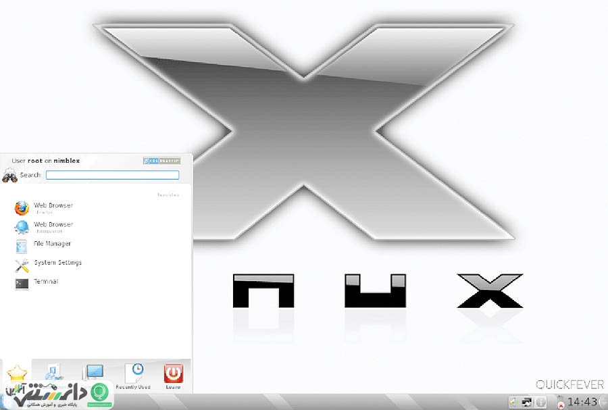Open System Settings wrench icon
This screenshot has width=608, height=410.
pyautogui.click(x=22, y=265)
